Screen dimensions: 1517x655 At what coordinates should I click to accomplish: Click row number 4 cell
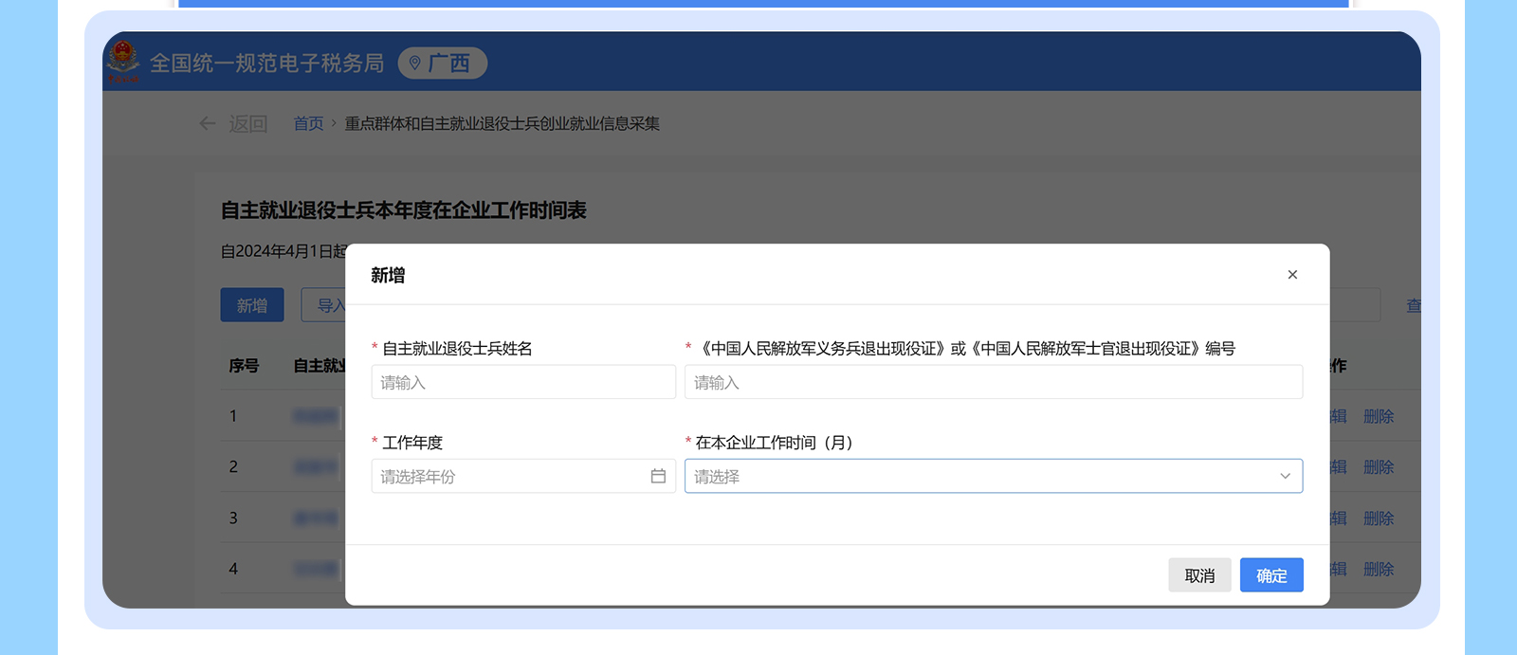233,569
